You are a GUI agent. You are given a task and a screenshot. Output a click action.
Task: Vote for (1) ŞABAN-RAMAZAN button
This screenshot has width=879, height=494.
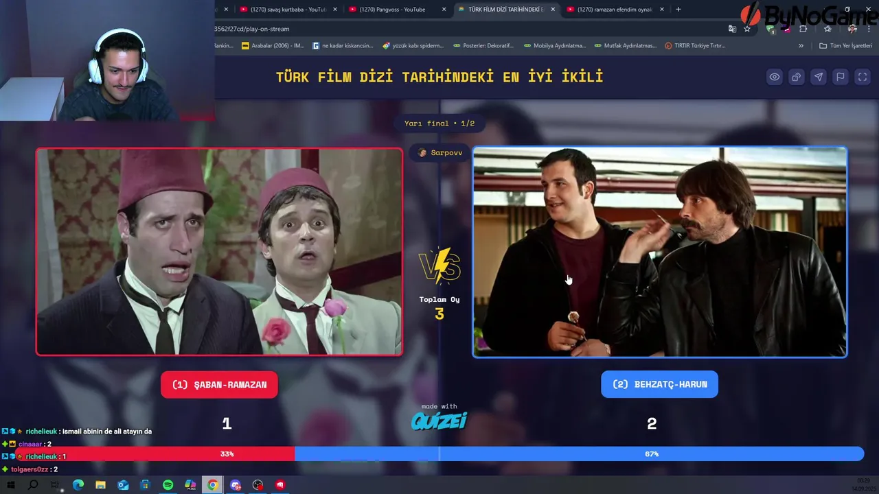click(x=219, y=385)
